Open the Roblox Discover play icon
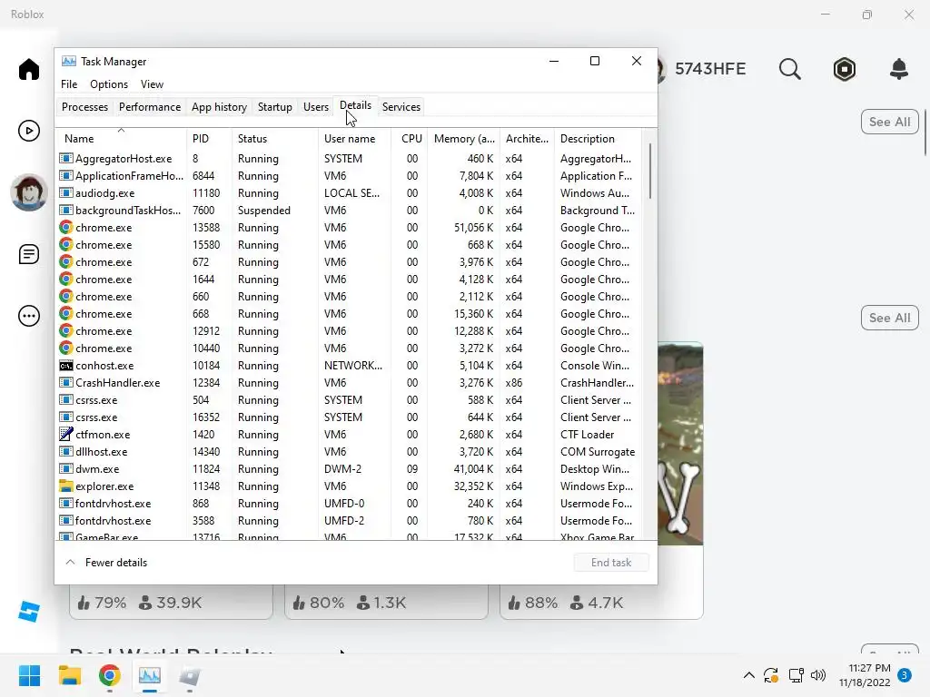Screen dimensions: 930x697 [28, 131]
